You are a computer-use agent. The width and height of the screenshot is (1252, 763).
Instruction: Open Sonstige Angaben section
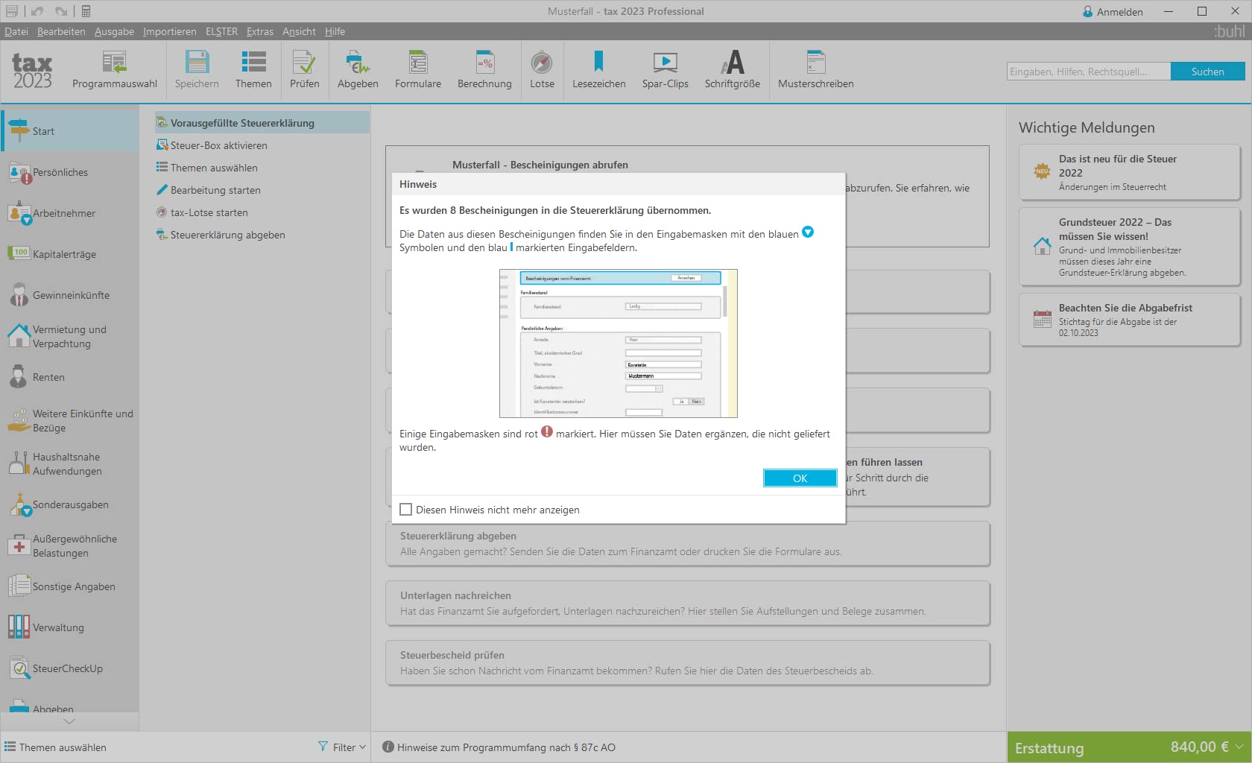tap(69, 586)
